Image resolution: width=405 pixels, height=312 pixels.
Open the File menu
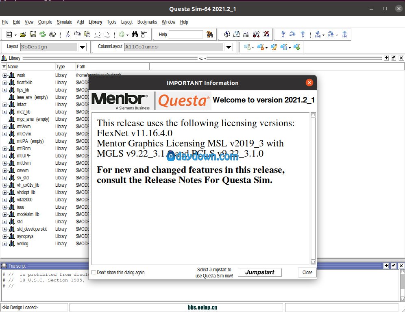click(x=5, y=22)
